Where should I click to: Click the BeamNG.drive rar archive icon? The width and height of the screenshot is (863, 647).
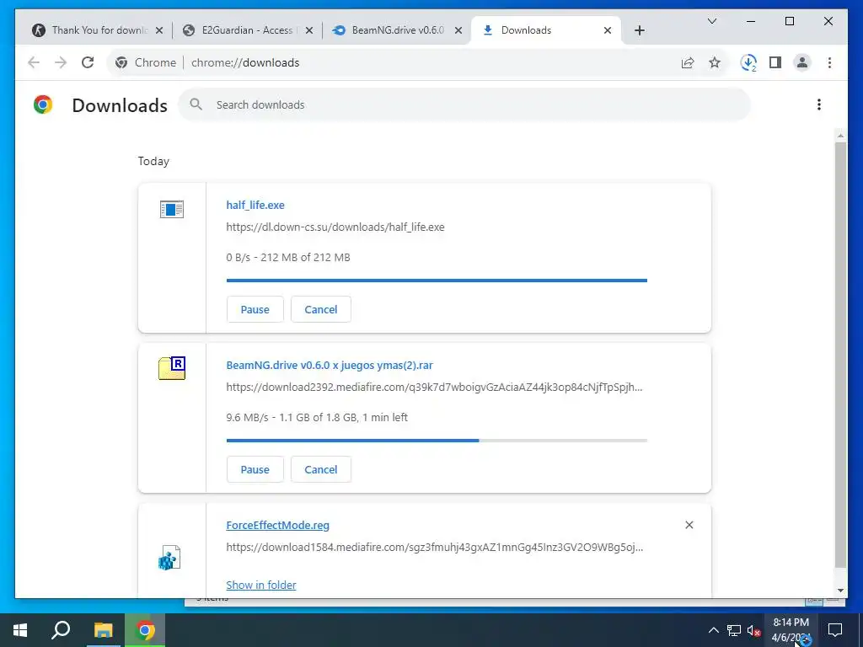click(172, 368)
